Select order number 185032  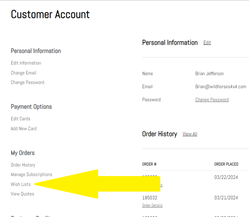click(150, 198)
